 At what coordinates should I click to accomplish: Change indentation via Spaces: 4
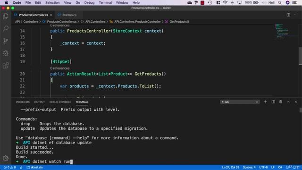[249, 167]
